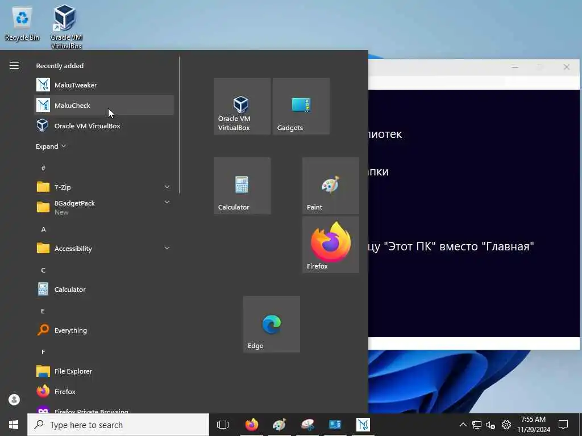Show hidden tray icons chevron
This screenshot has height=436, width=582.
coord(463,425)
